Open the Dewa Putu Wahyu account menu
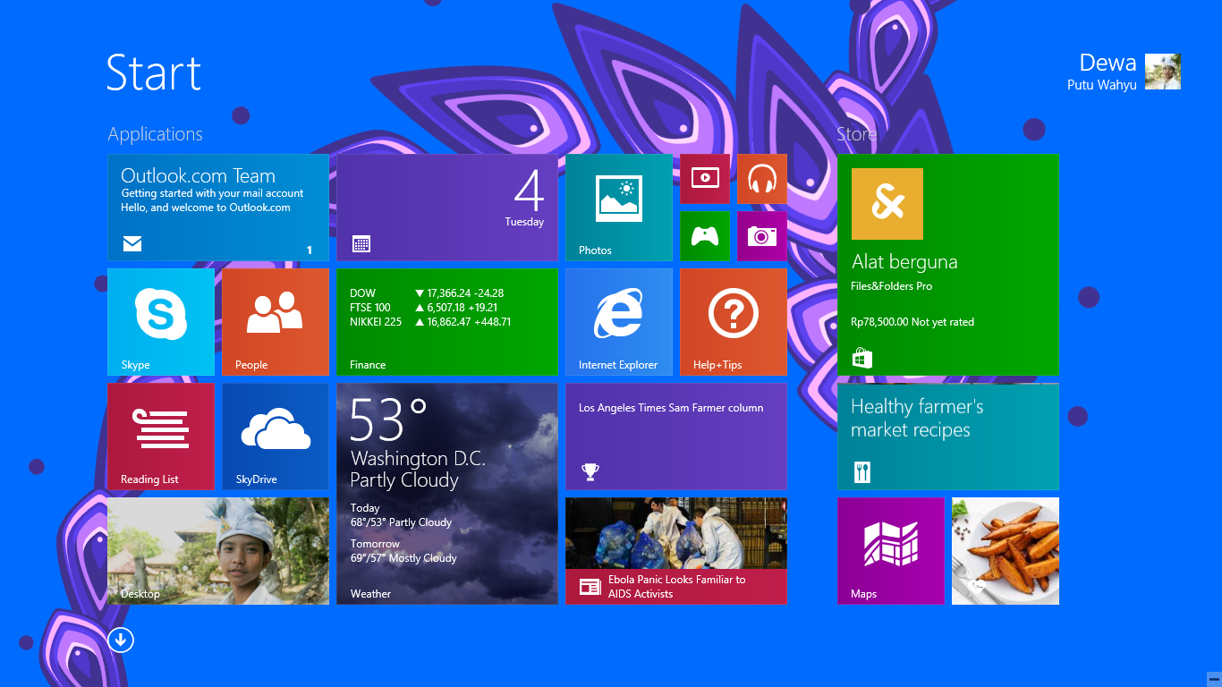This screenshot has width=1222, height=687. (1124, 72)
